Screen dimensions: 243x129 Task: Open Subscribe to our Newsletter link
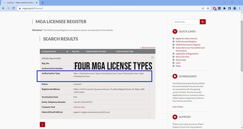tap(190, 49)
